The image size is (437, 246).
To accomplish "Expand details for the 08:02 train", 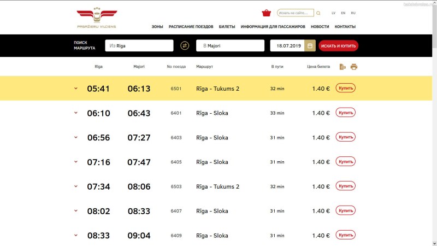I will click(76, 211).
